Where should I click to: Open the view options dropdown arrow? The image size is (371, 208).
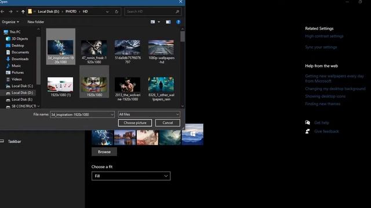(159, 22)
